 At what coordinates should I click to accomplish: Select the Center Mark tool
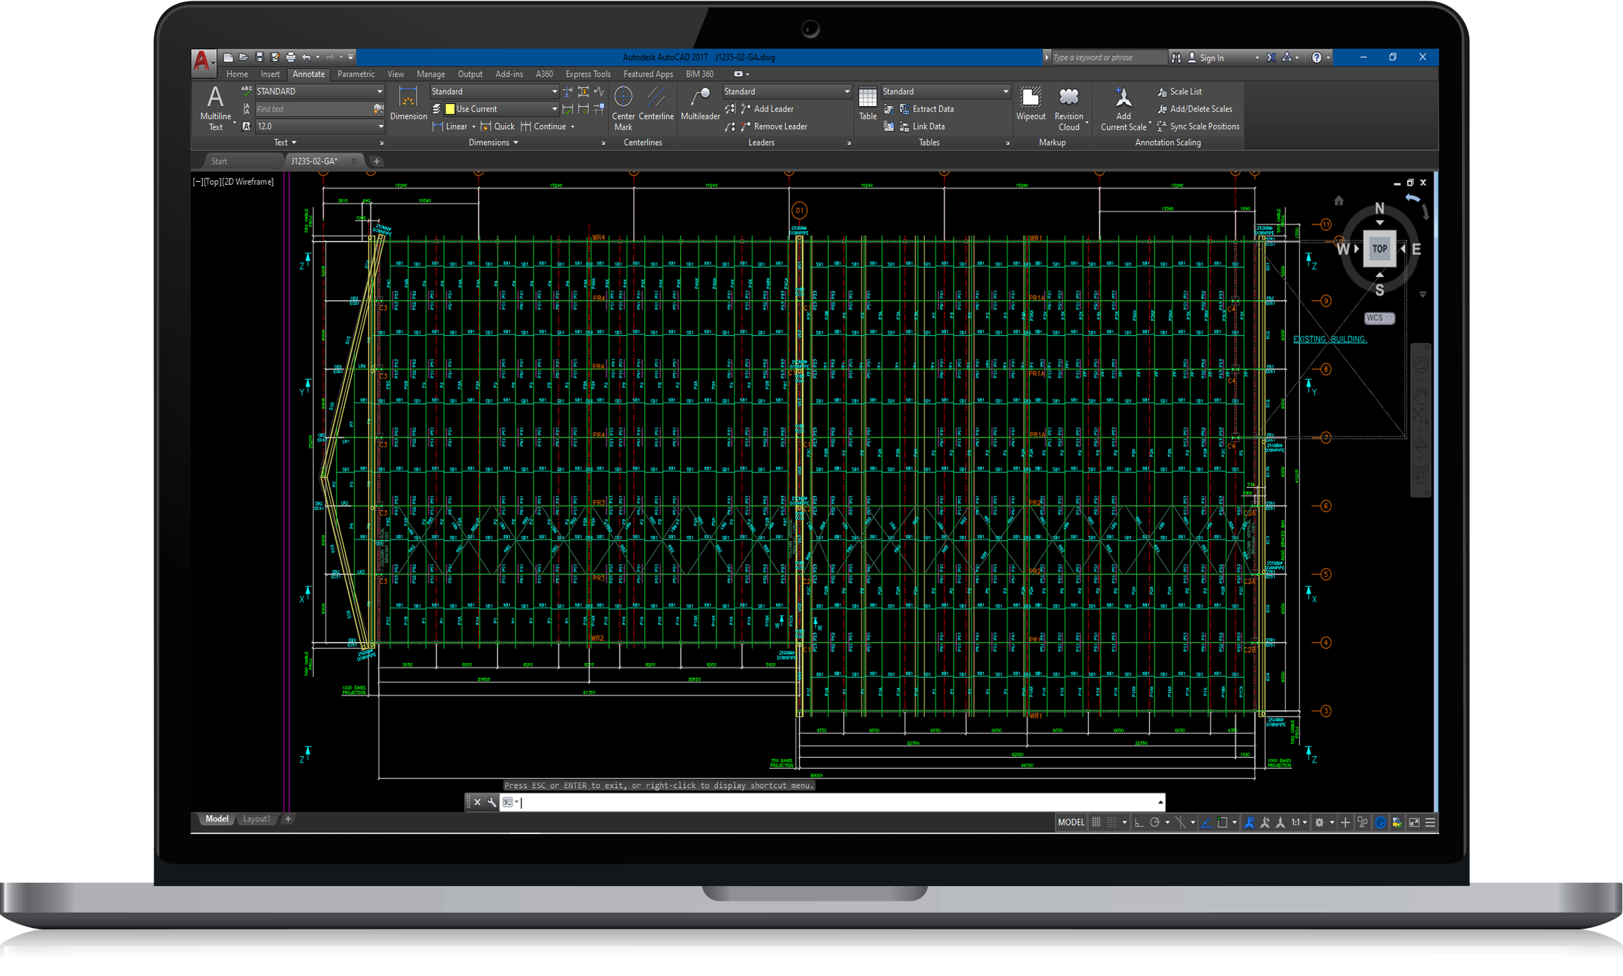[x=623, y=109]
